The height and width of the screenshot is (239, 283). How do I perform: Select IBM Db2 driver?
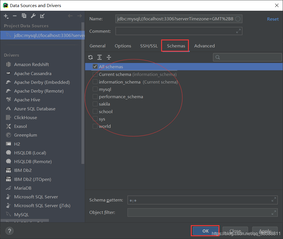point(23,170)
